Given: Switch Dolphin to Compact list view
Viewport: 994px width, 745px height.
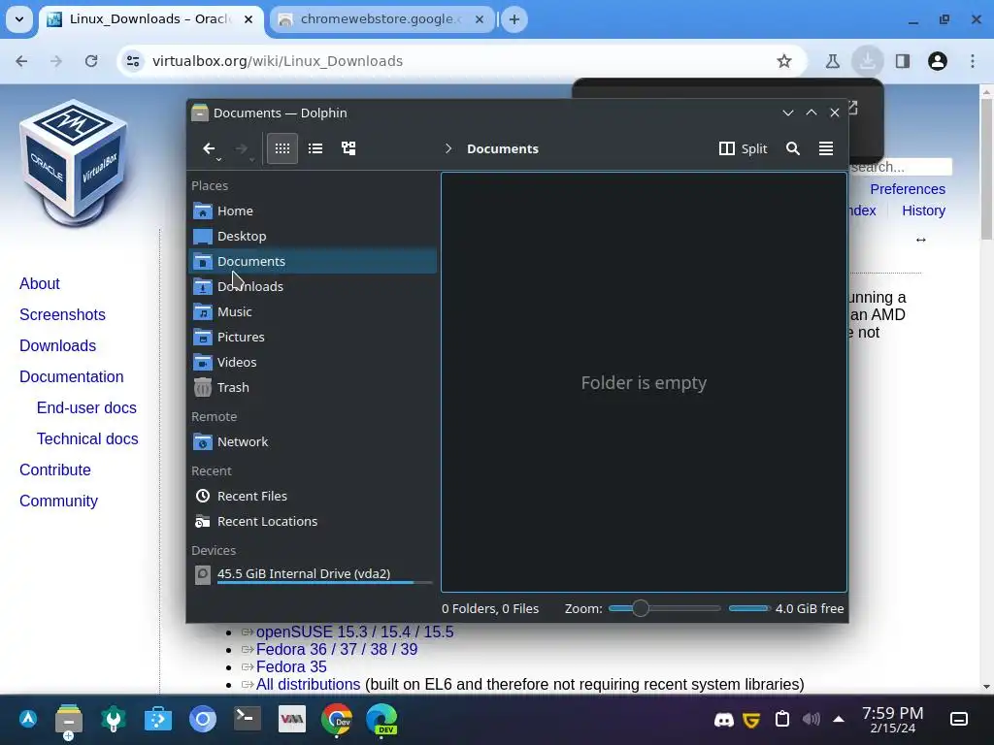Looking at the screenshot, I should (315, 148).
